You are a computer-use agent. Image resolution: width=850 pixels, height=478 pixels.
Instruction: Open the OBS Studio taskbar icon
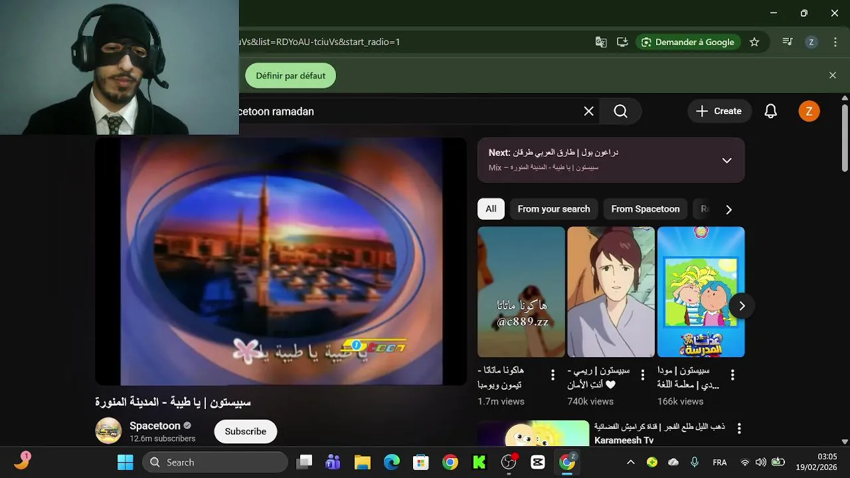(x=509, y=462)
